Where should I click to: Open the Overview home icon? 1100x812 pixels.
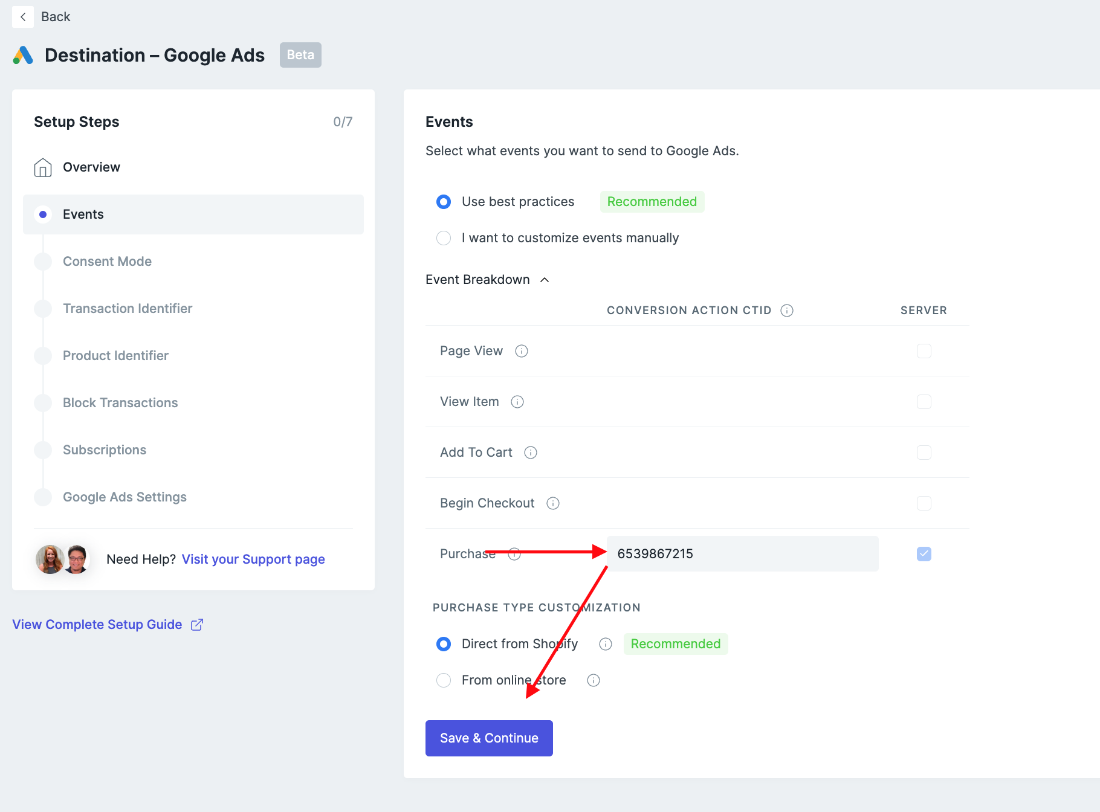pos(43,167)
